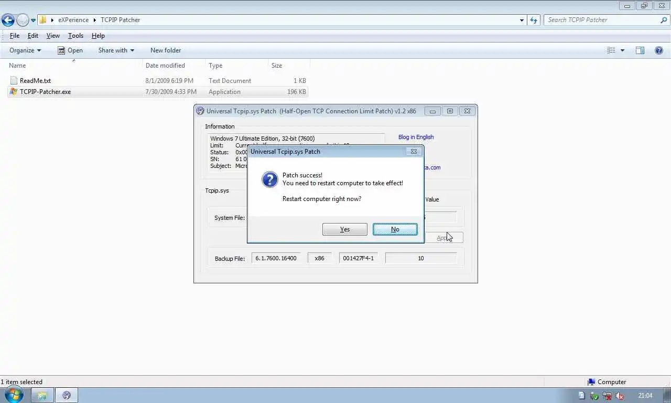Click the folder icon in address bar
The image size is (671, 403).
[43, 20]
